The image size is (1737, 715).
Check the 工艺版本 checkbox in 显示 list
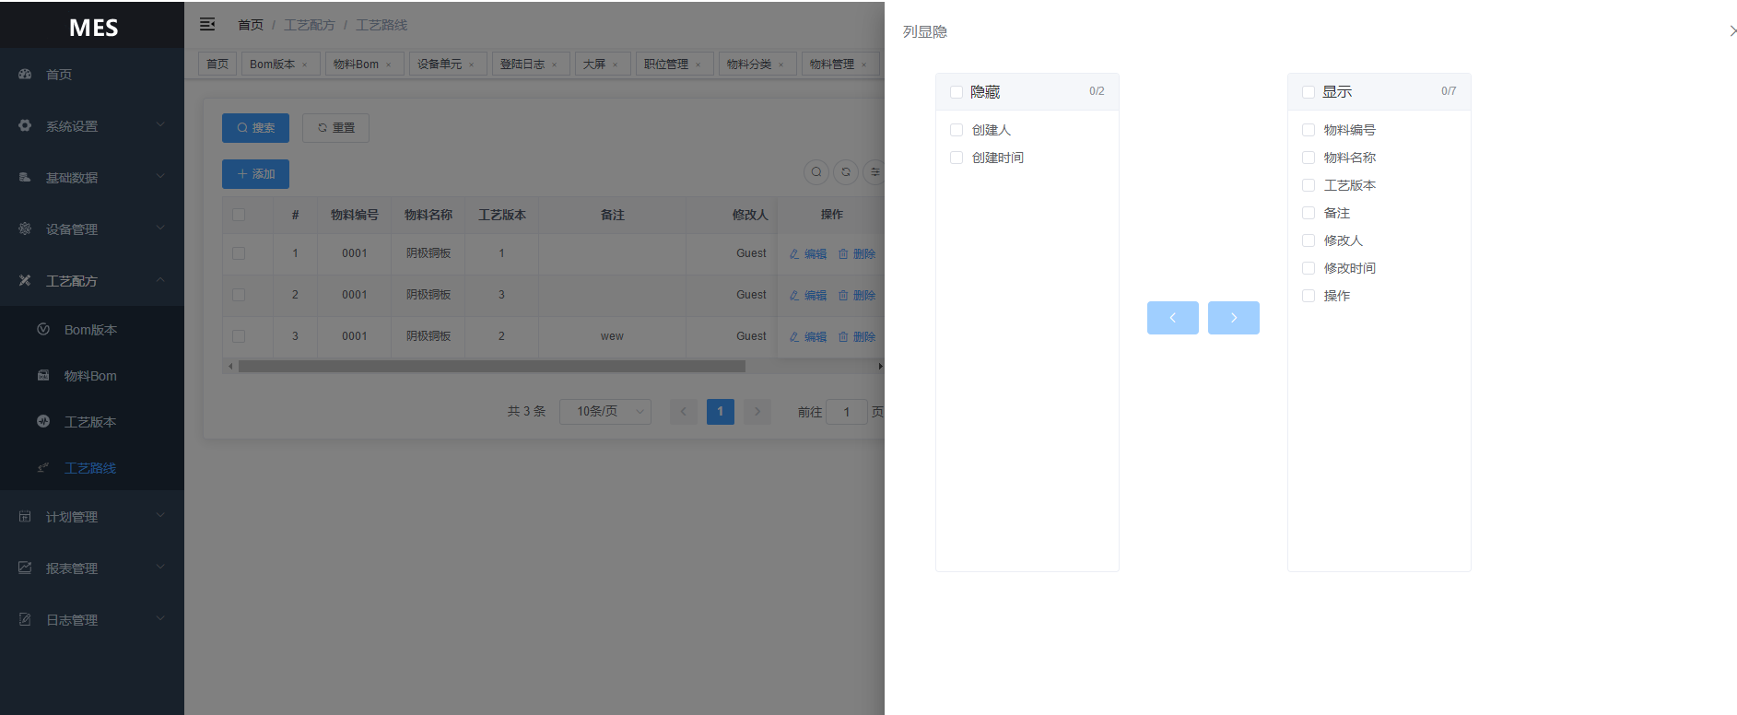coord(1309,185)
